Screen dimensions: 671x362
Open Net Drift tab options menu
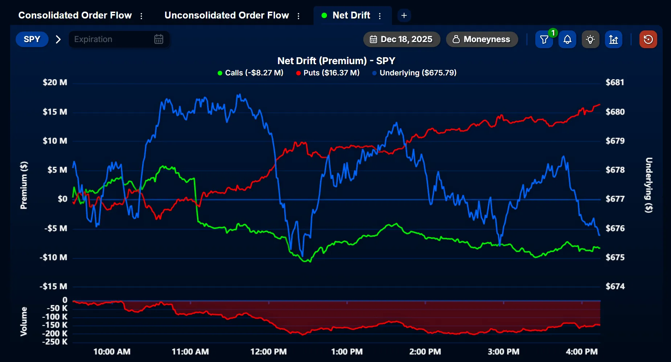point(380,16)
